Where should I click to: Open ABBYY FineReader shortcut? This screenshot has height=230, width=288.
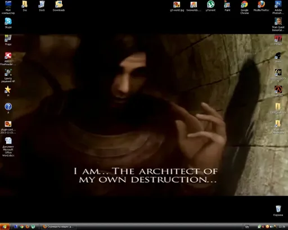tap(8, 58)
